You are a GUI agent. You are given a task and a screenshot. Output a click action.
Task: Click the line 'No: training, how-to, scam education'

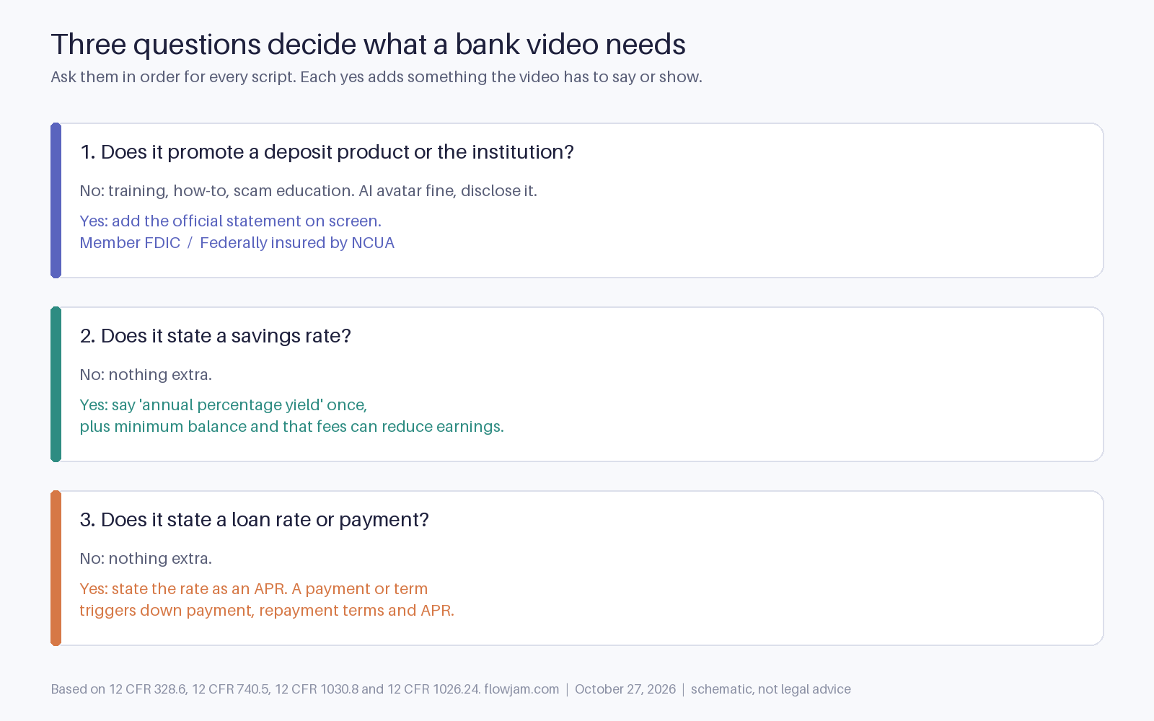coord(309,191)
